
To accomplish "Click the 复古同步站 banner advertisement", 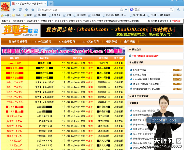I will 112,31.
